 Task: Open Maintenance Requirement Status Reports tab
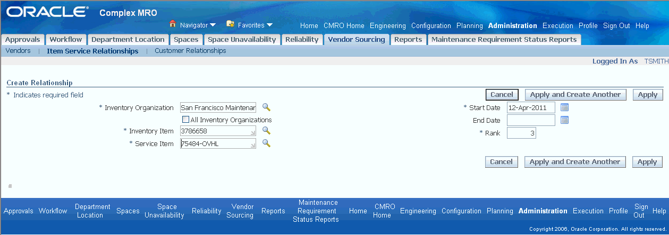504,40
